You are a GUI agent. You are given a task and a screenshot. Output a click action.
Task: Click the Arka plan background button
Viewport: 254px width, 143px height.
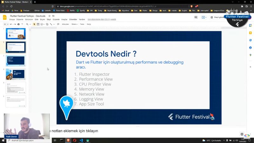coord(65,24)
